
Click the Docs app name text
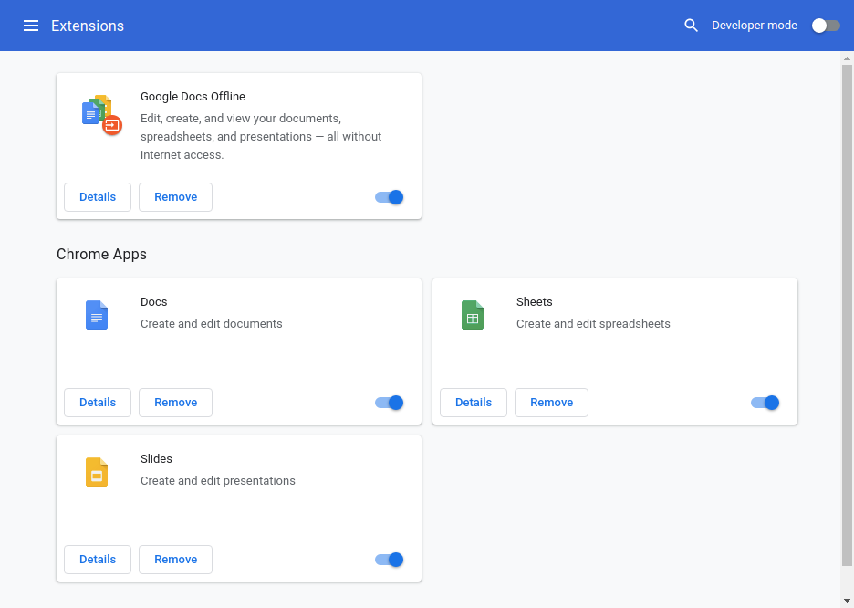(x=153, y=302)
